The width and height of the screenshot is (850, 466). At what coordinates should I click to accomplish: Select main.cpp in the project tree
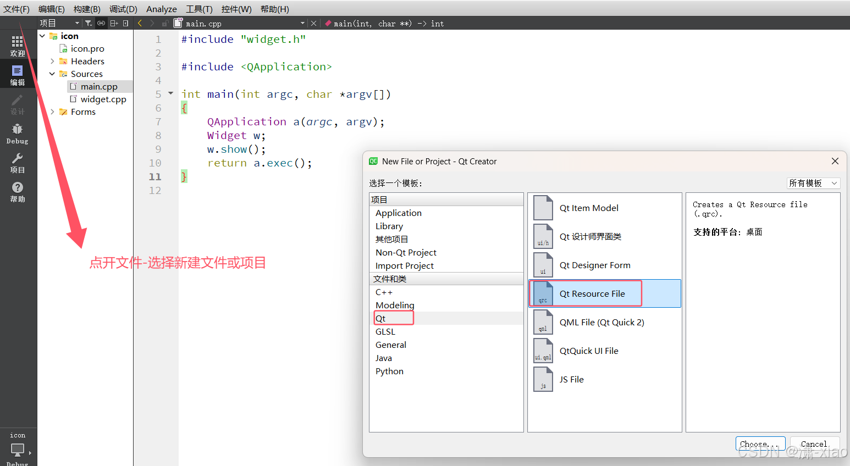click(99, 86)
